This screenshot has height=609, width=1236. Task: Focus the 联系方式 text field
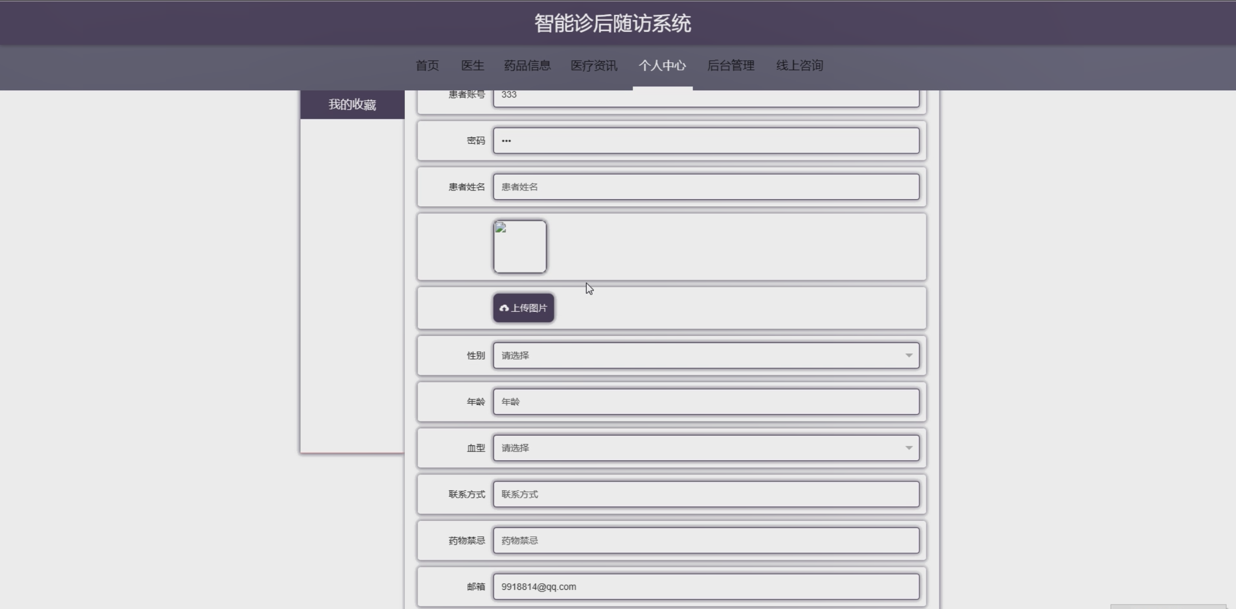706,494
